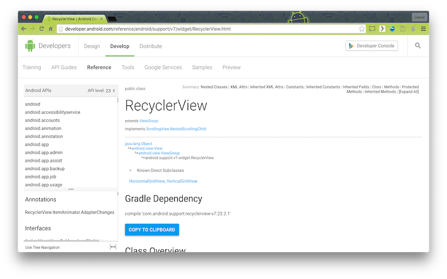Select the android.app.job package
The image size is (447, 279).
click(x=40, y=177)
